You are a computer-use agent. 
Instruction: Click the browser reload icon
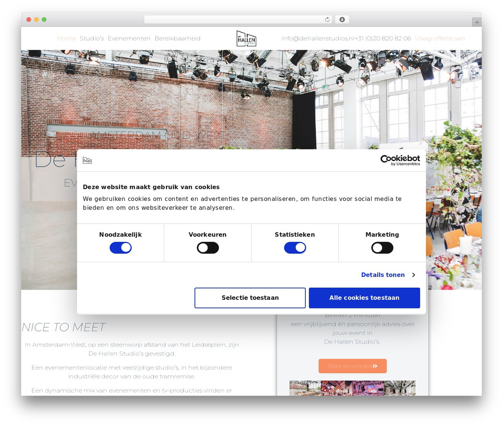pyautogui.click(x=327, y=20)
